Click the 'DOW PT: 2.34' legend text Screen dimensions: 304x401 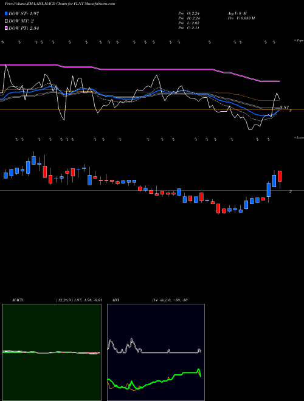pyautogui.click(x=24, y=28)
